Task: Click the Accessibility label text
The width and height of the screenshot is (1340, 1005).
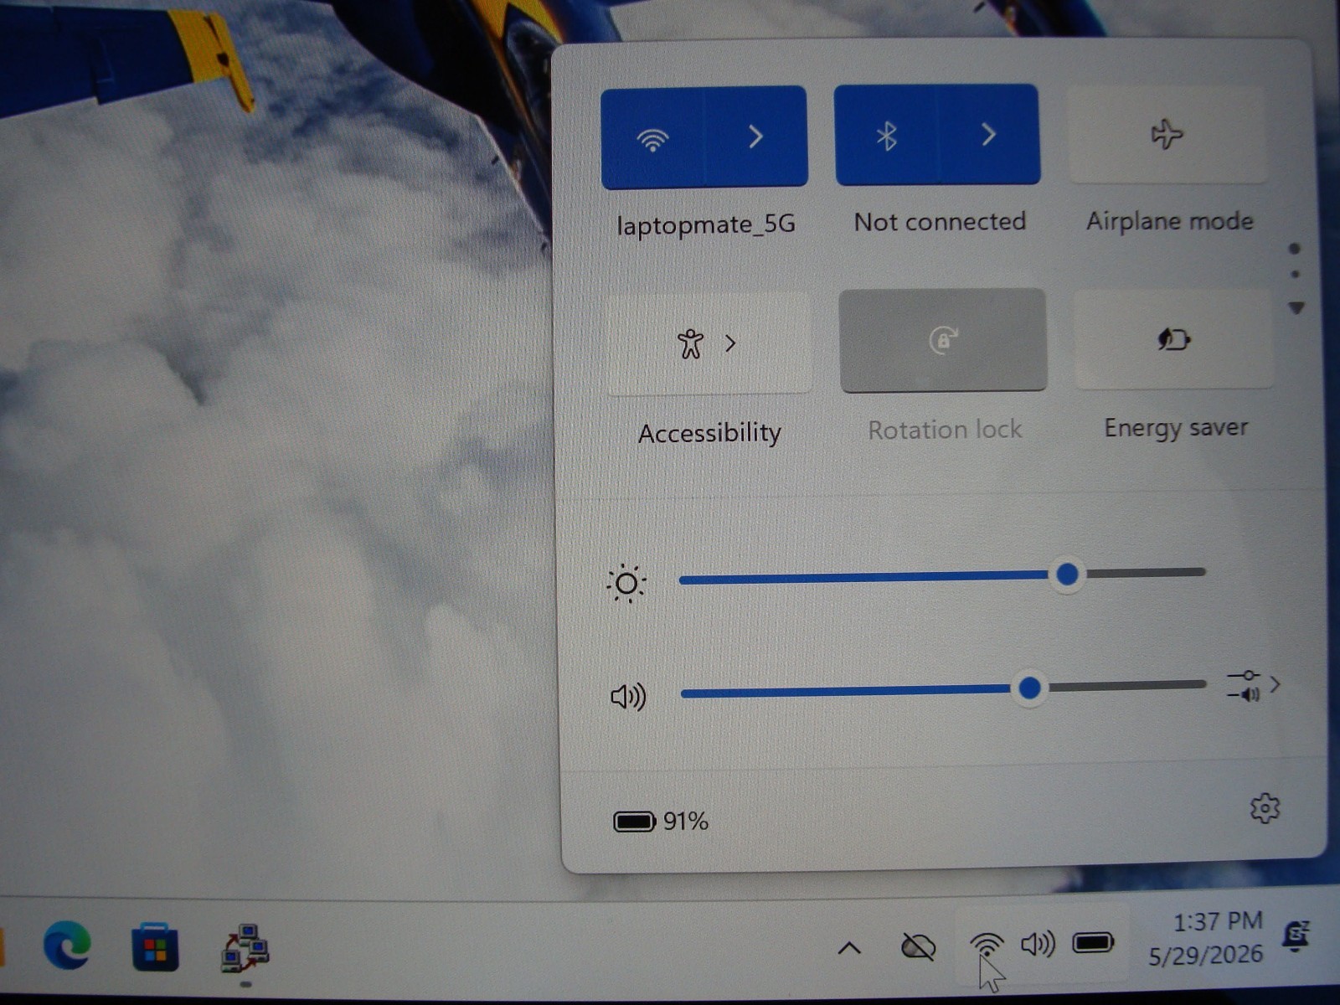Action: tap(709, 433)
